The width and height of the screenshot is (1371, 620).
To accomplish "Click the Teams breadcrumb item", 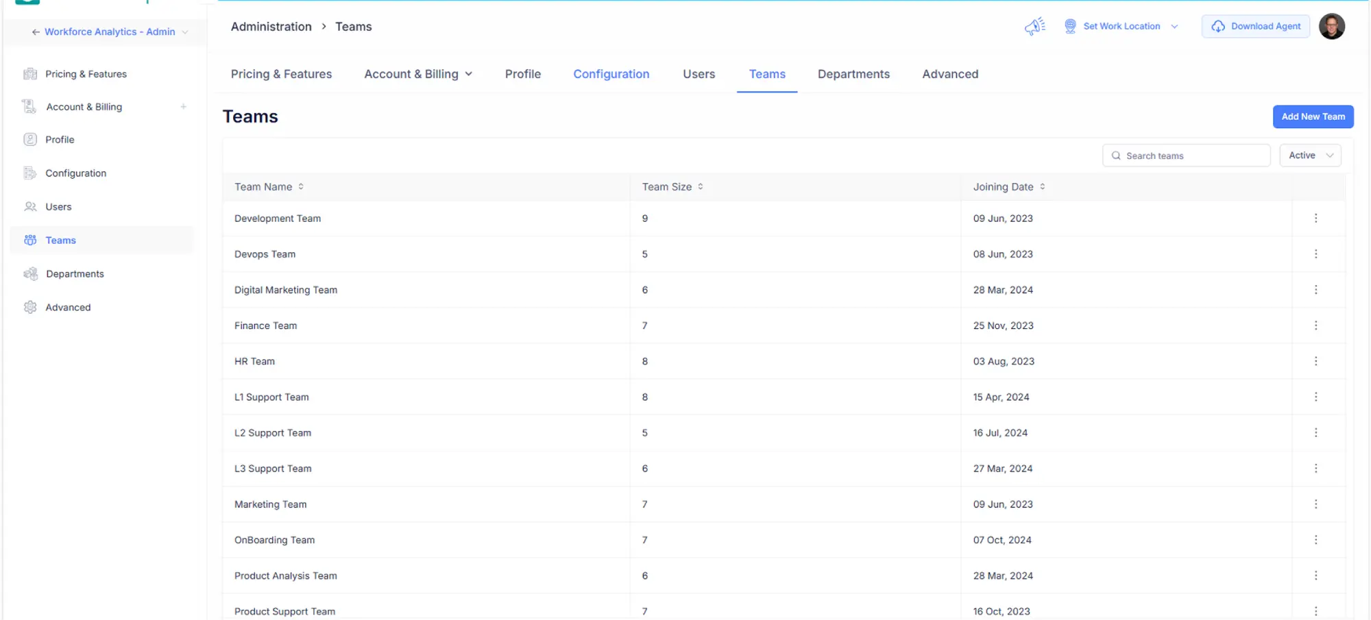I will [x=353, y=27].
